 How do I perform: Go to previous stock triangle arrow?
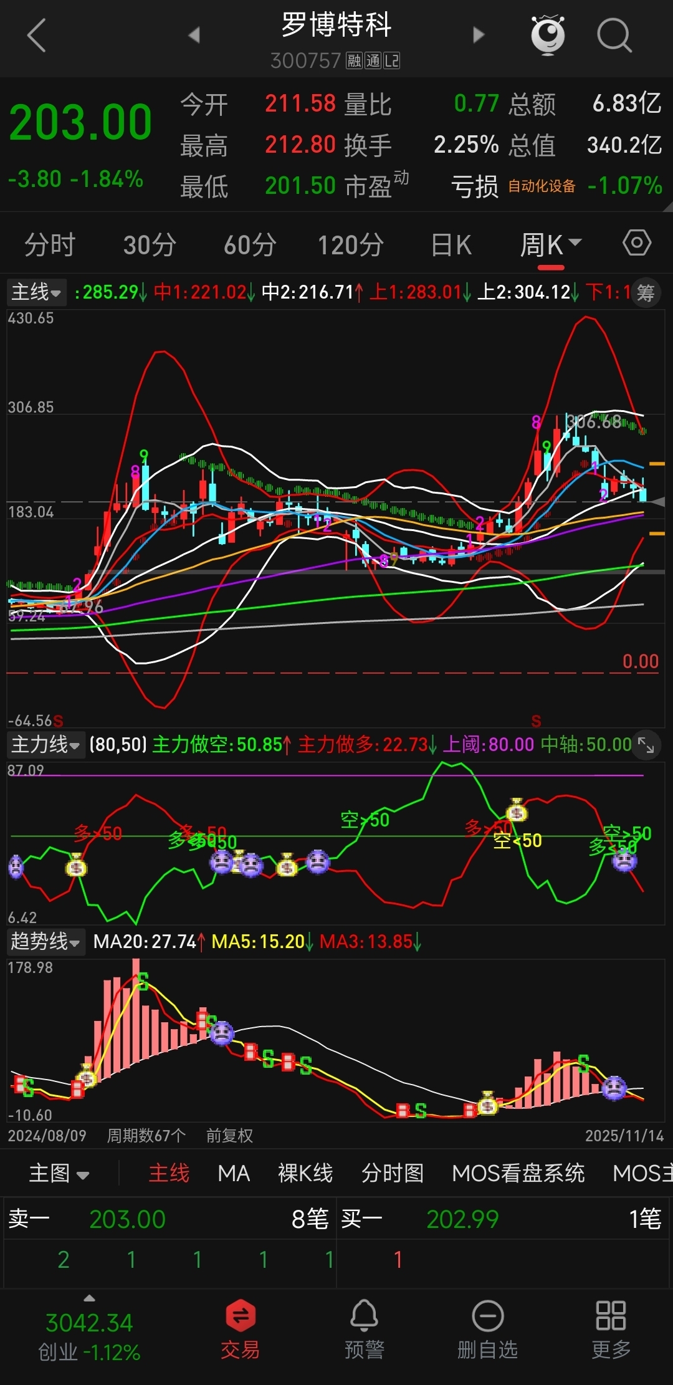(x=194, y=35)
